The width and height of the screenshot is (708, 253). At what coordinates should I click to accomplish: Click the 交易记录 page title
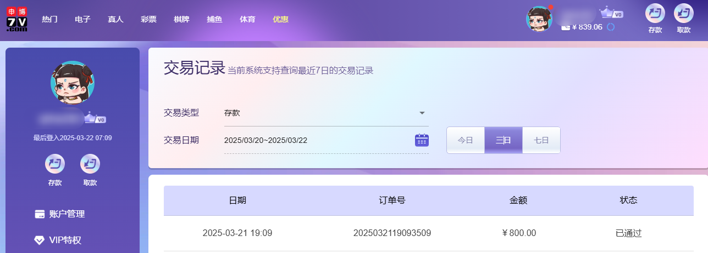pos(195,68)
